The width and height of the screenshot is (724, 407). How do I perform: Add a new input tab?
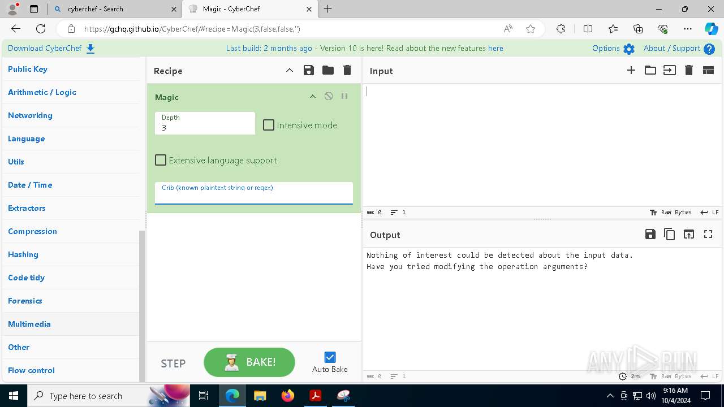coord(631,70)
